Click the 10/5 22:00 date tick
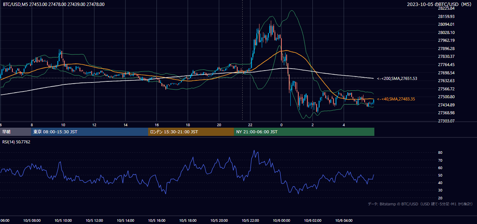 tap(250, 221)
